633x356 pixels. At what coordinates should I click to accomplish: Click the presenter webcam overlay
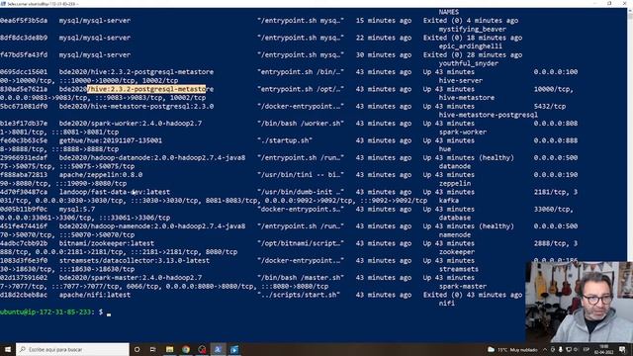[579, 302]
